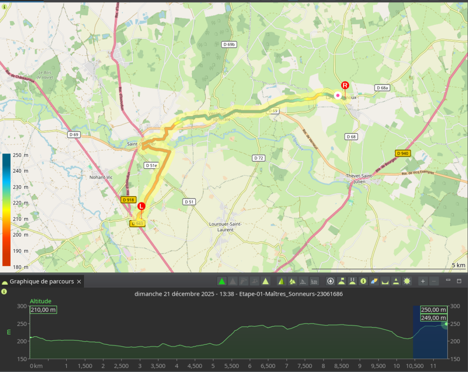This screenshot has height=372, width=468.
Task: Click the altitude color legend bar
Action: coord(6,210)
